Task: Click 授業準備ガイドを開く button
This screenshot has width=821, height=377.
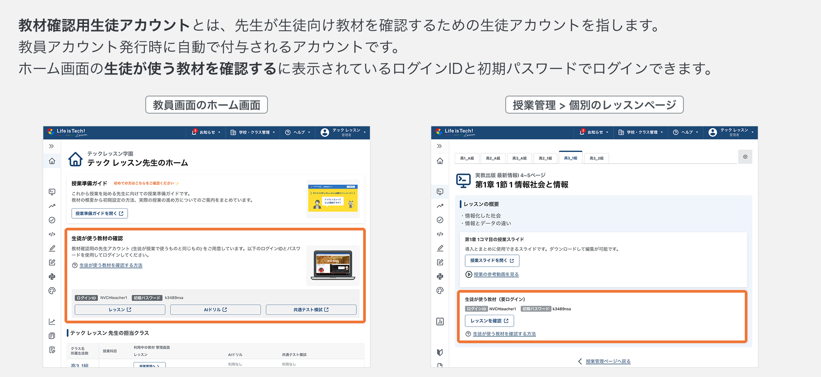Action: coord(100,214)
